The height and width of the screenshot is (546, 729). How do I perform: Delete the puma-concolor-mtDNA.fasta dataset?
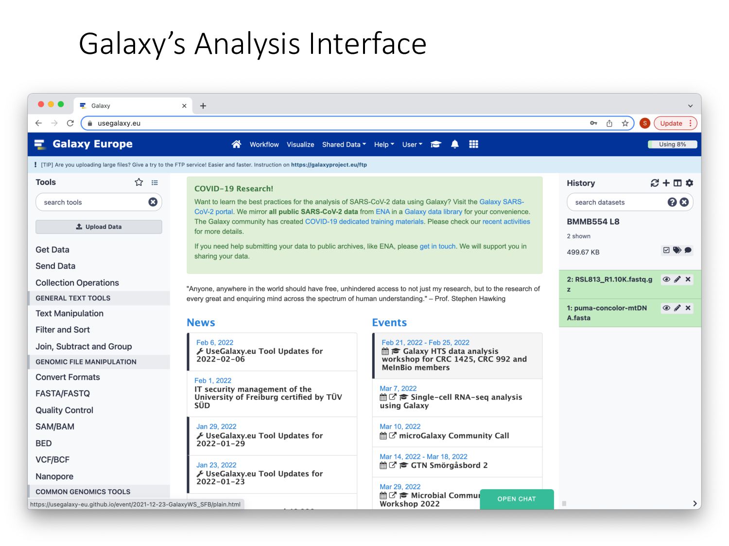(x=688, y=308)
